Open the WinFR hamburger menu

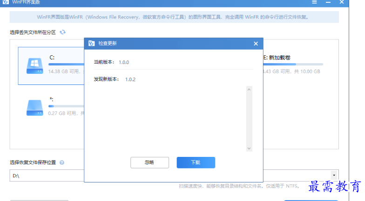pos(315,2)
